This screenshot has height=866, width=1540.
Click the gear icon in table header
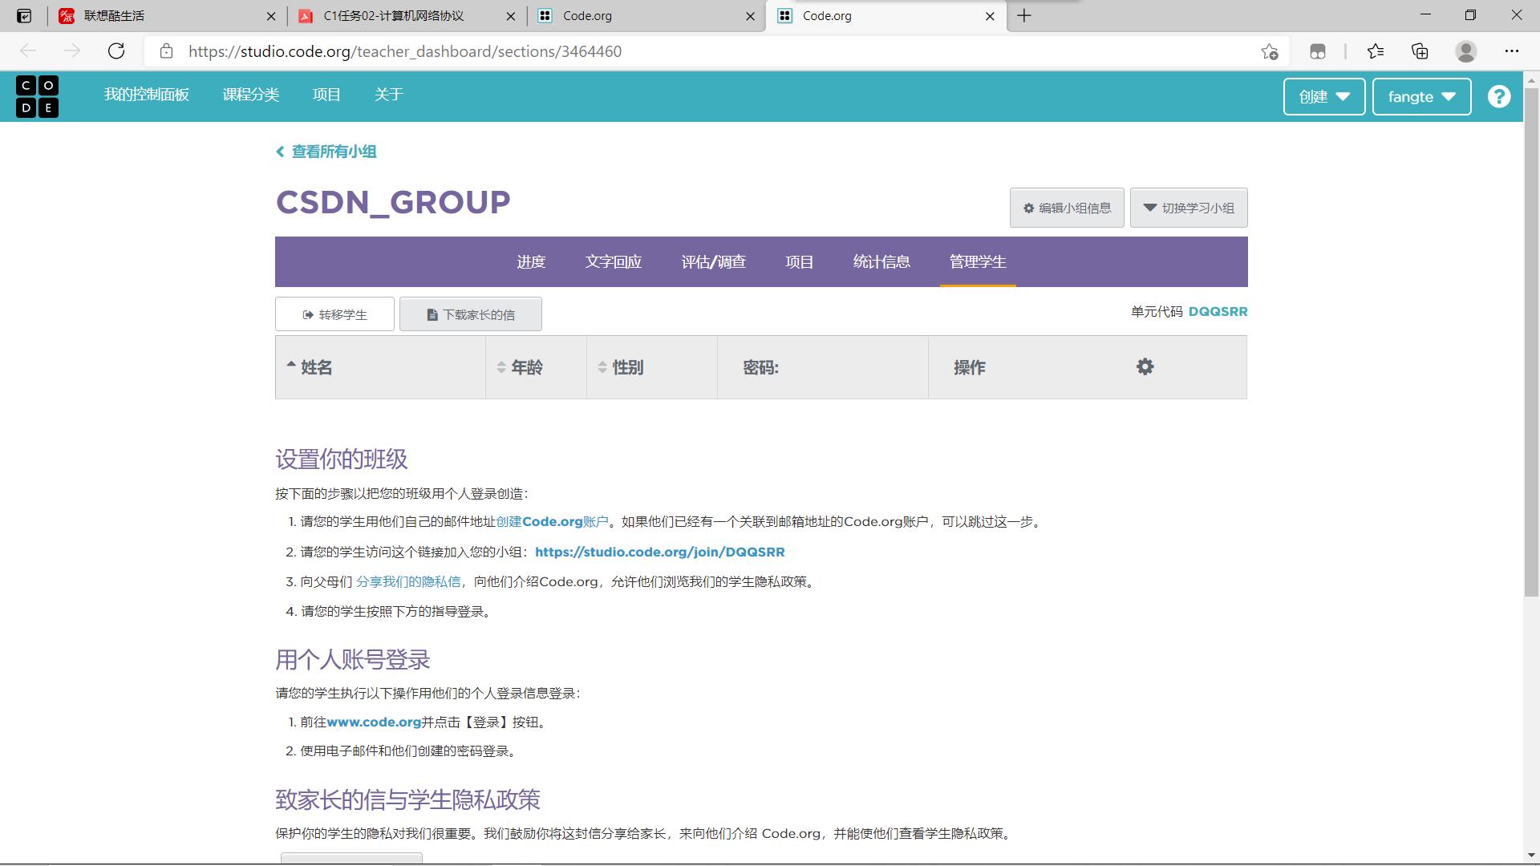tap(1145, 366)
